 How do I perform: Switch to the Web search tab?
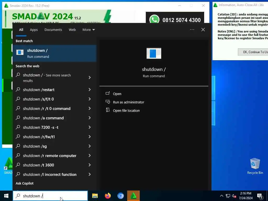tap(72, 30)
